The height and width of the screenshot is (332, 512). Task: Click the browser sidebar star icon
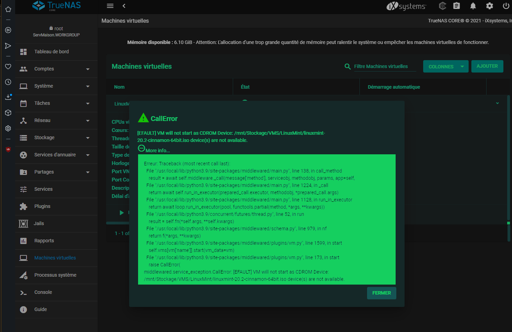(x=8, y=9)
